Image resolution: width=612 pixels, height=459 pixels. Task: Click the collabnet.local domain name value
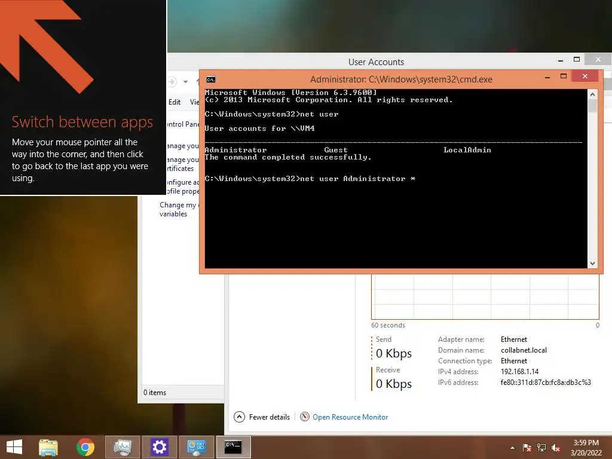[524, 350]
